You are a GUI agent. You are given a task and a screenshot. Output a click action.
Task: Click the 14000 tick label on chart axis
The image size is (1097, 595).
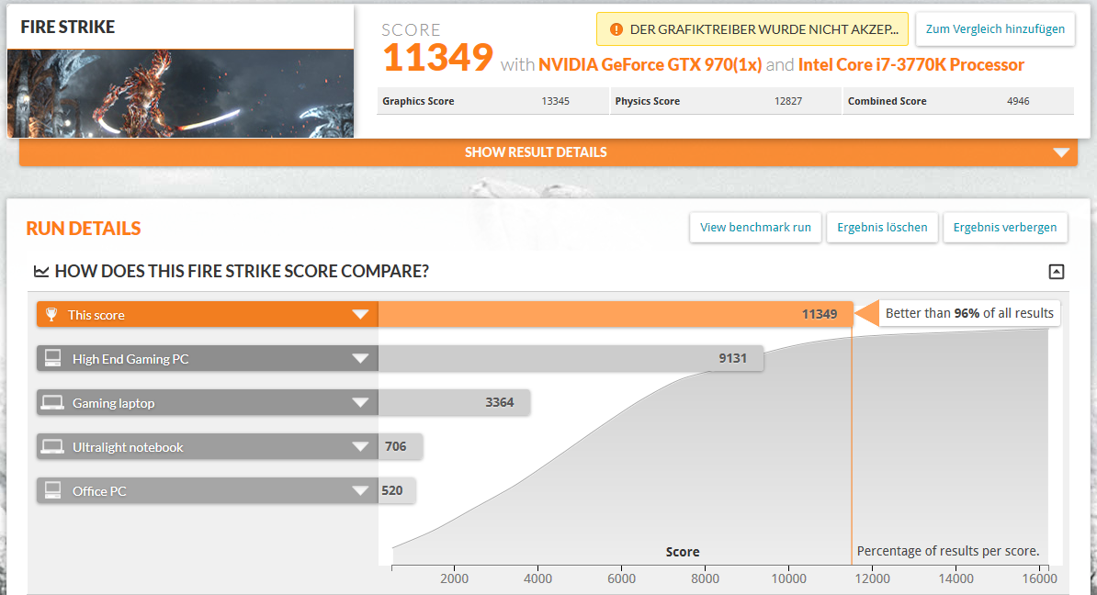pos(956,578)
